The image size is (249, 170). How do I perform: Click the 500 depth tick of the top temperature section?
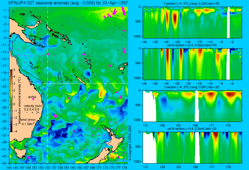[138, 21]
